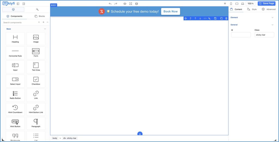Click the Save Page button

coord(266,4)
